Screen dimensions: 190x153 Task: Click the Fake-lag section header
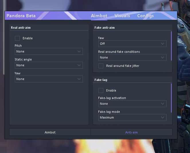(101, 80)
